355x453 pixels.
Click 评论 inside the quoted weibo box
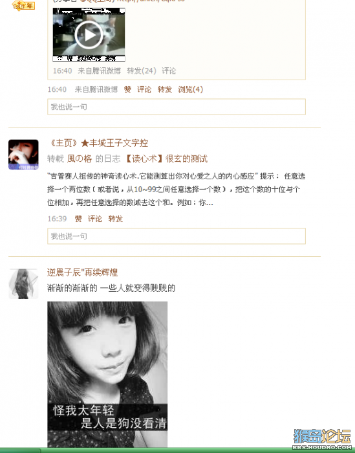(x=169, y=71)
